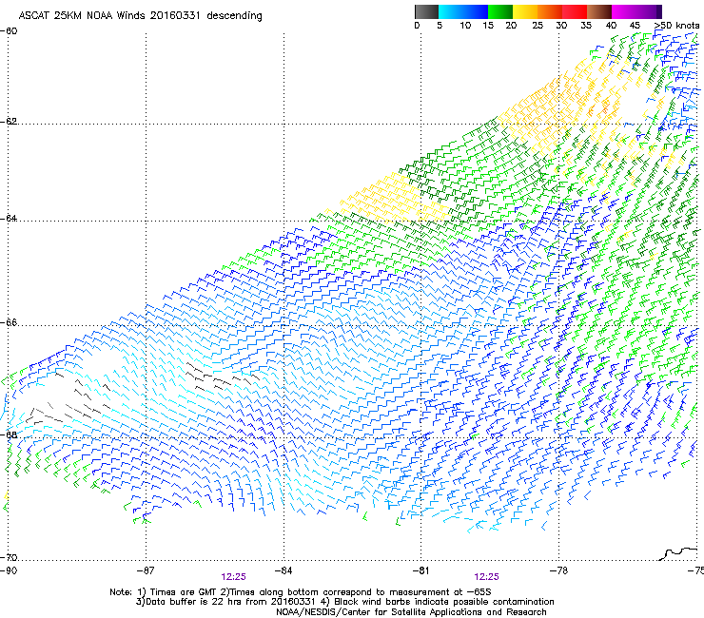Click the 'Times are GMT' note line
The height and width of the screenshot is (618, 704).
point(301,592)
